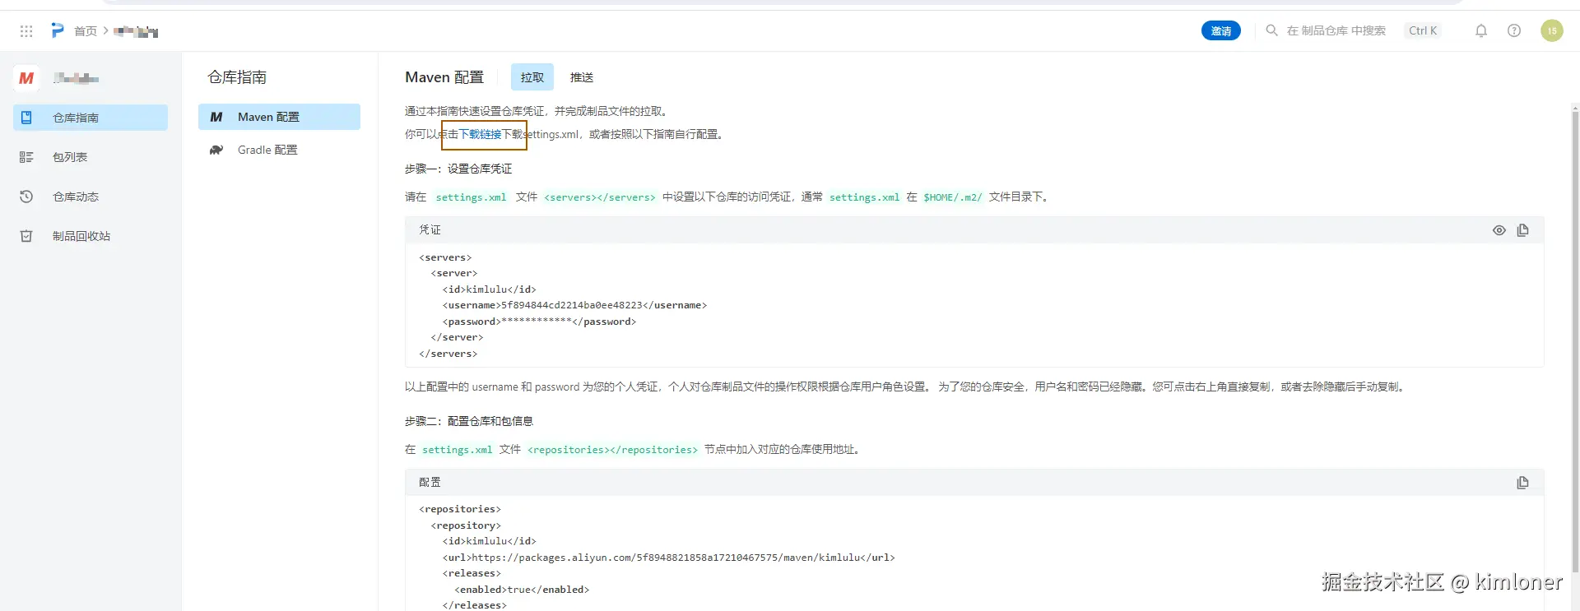
Task: Open the help question mark icon
Action: pos(1513,30)
